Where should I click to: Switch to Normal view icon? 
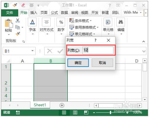(64, 112)
